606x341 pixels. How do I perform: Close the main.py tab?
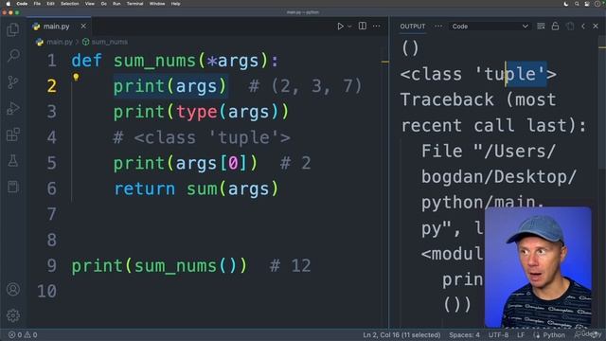click(x=83, y=27)
